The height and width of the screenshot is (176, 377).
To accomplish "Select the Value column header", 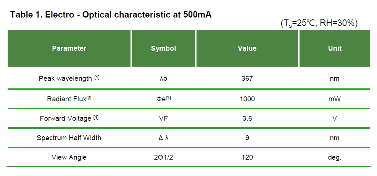I will (247, 48).
